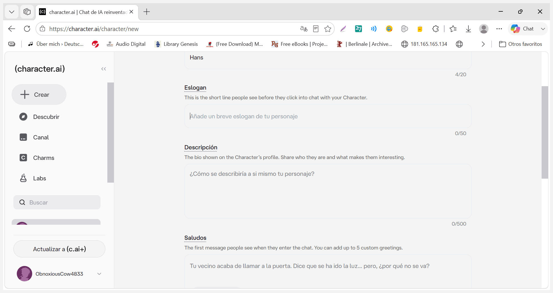Click the Saludos greeting text area
Screen dimensions: 553x293
328,272
